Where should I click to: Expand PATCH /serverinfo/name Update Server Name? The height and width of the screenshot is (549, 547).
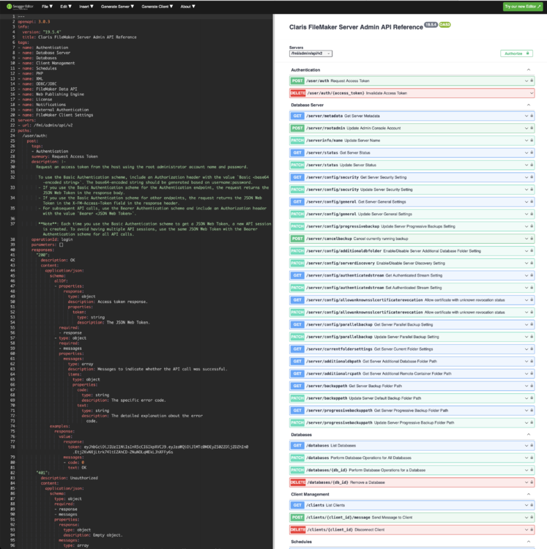pyautogui.click(x=412, y=140)
